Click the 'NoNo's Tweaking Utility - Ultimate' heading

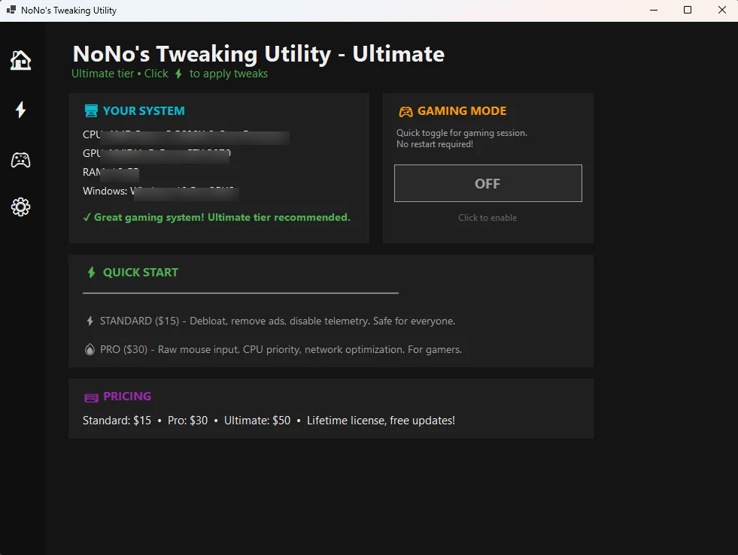pos(258,53)
